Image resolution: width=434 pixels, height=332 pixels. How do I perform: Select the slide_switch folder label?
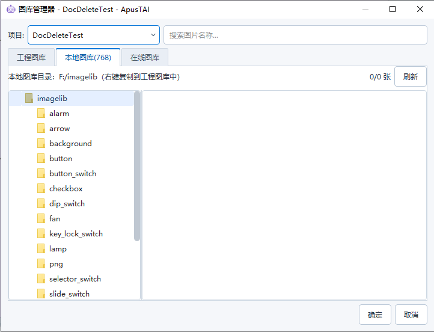click(x=70, y=294)
